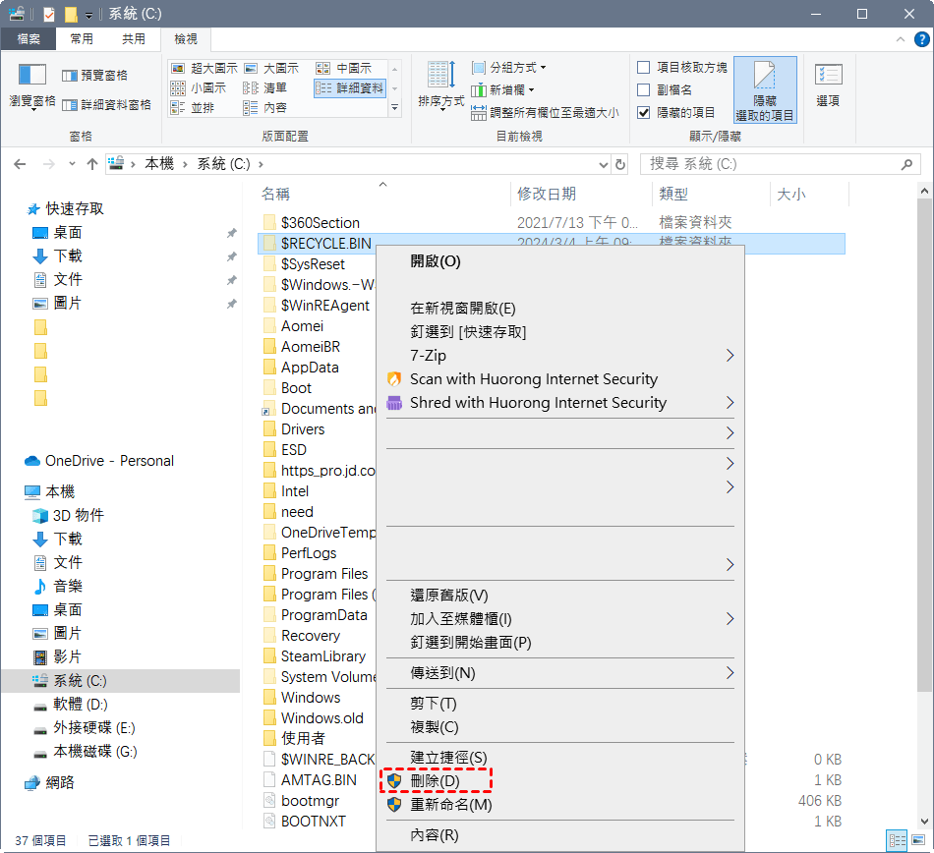The width and height of the screenshot is (934, 853).
Task: Select 中圖示 layout
Action: (344, 68)
